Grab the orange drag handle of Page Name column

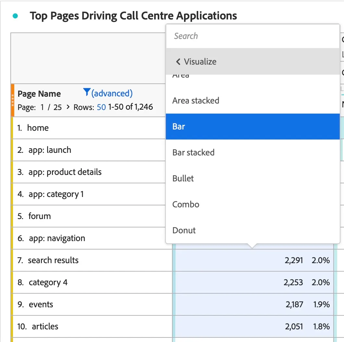coord(13,100)
